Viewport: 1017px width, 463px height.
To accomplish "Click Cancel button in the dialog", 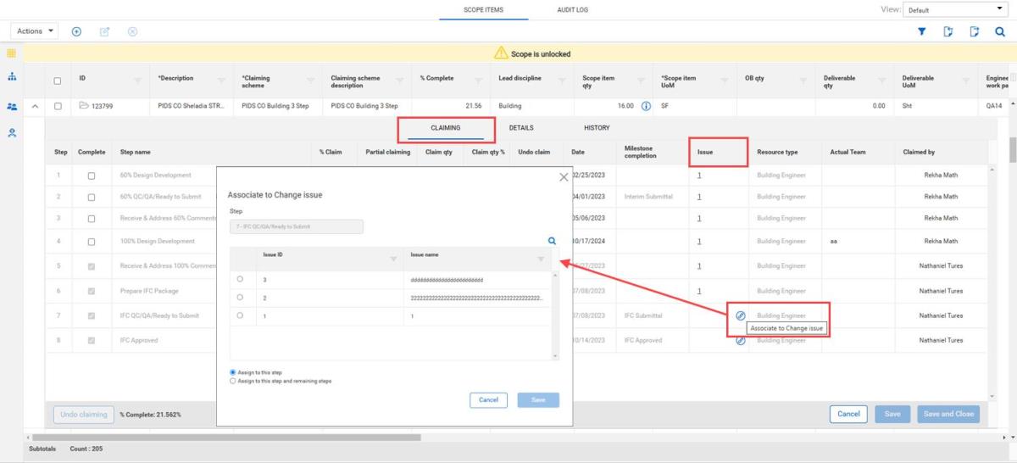I will coord(488,399).
